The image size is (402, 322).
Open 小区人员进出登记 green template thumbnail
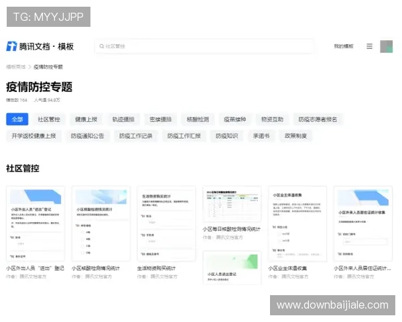232,268
